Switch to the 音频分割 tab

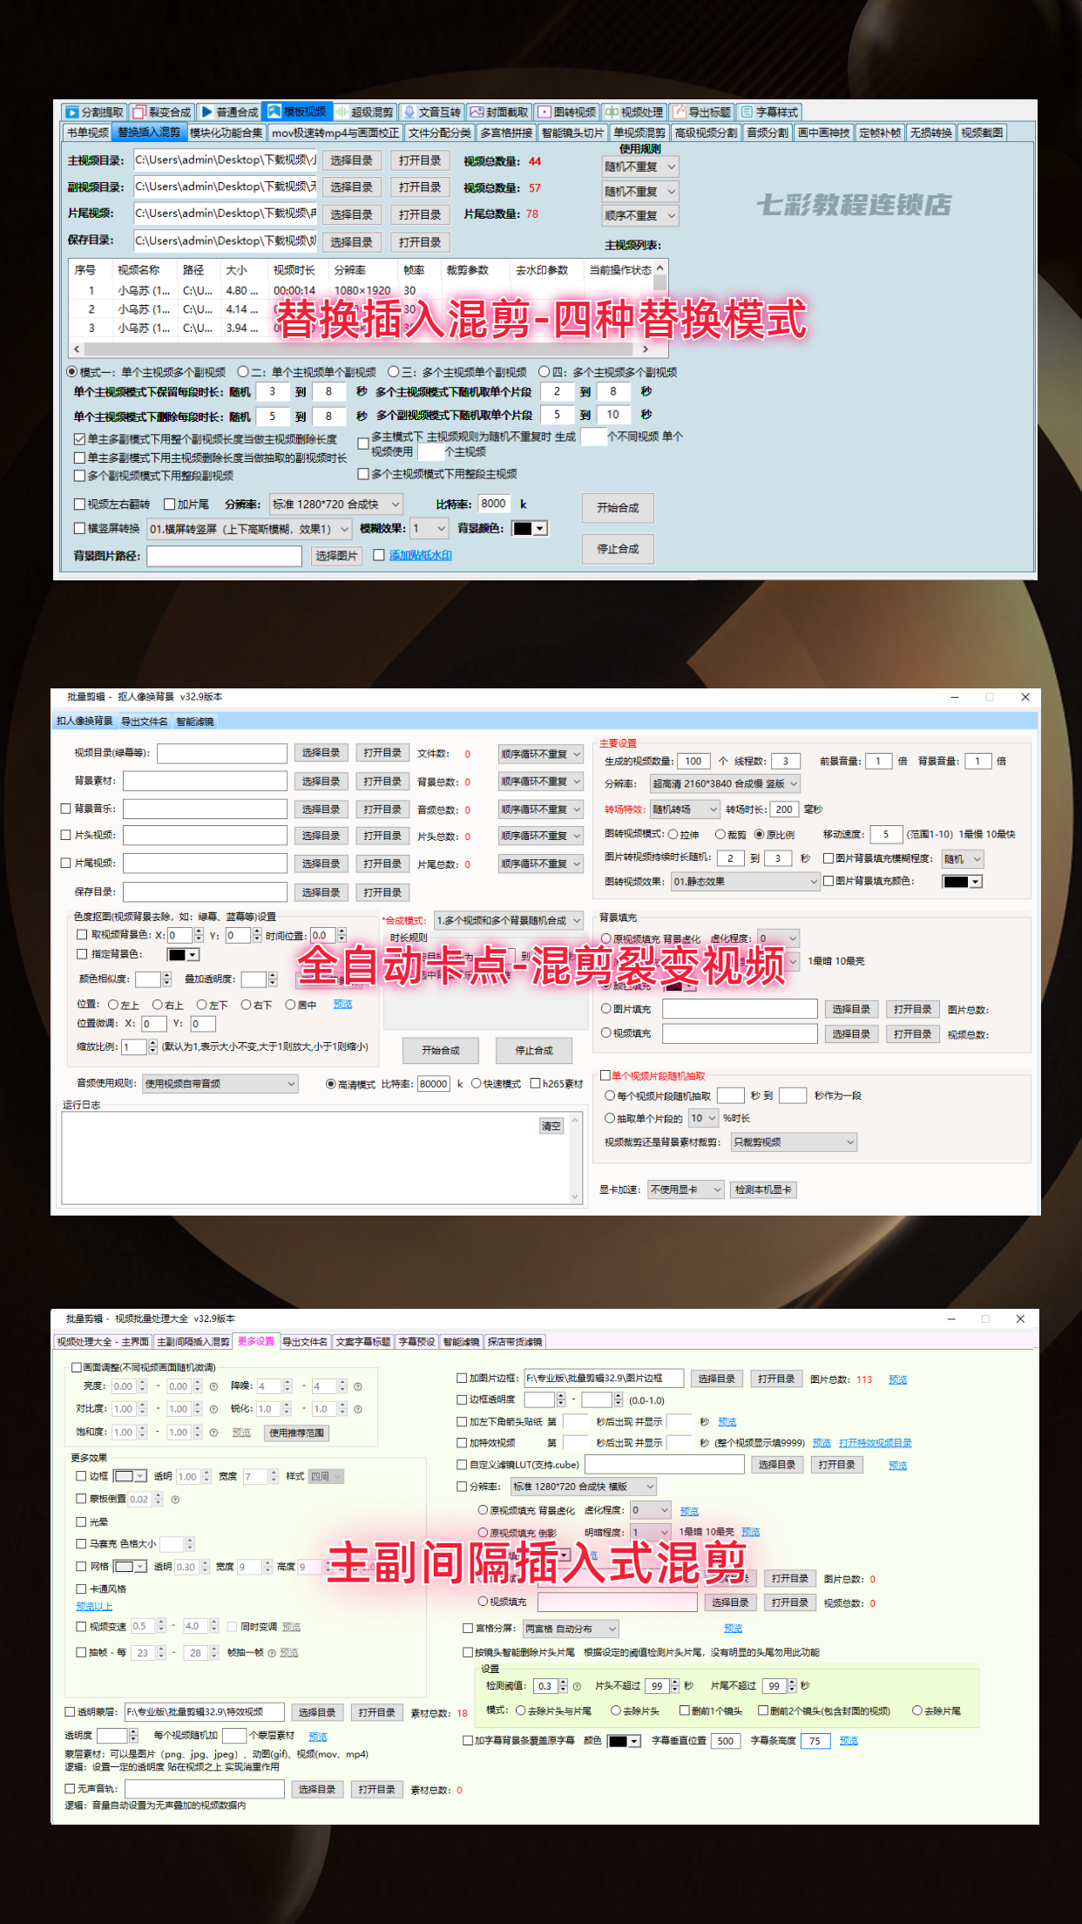click(x=768, y=132)
